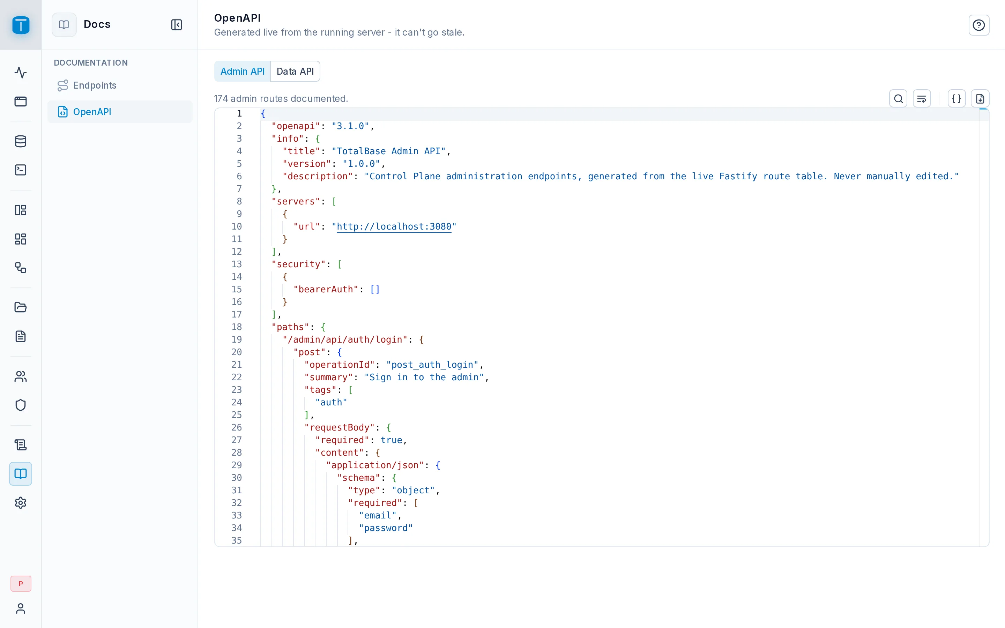Click the Docs panel title
The height and width of the screenshot is (628, 1005).
(x=97, y=24)
